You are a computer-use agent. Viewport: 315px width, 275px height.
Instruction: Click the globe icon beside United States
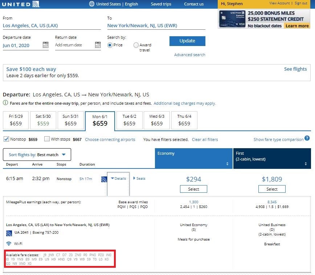(x=91, y=4)
